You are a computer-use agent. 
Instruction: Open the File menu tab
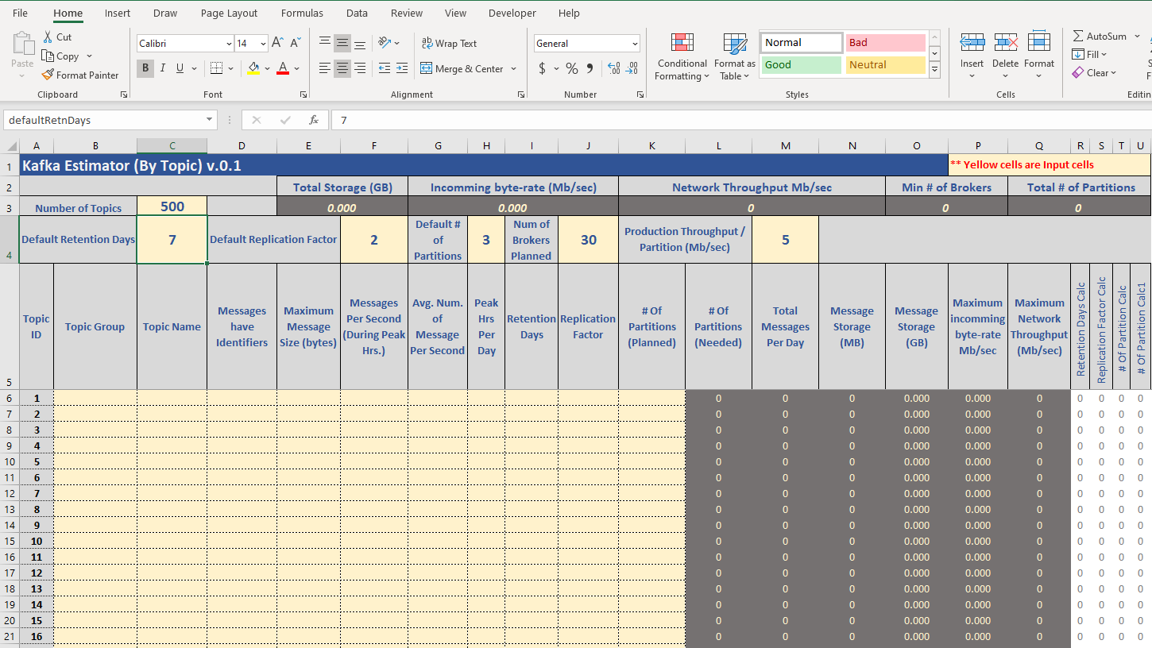(x=20, y=13)
